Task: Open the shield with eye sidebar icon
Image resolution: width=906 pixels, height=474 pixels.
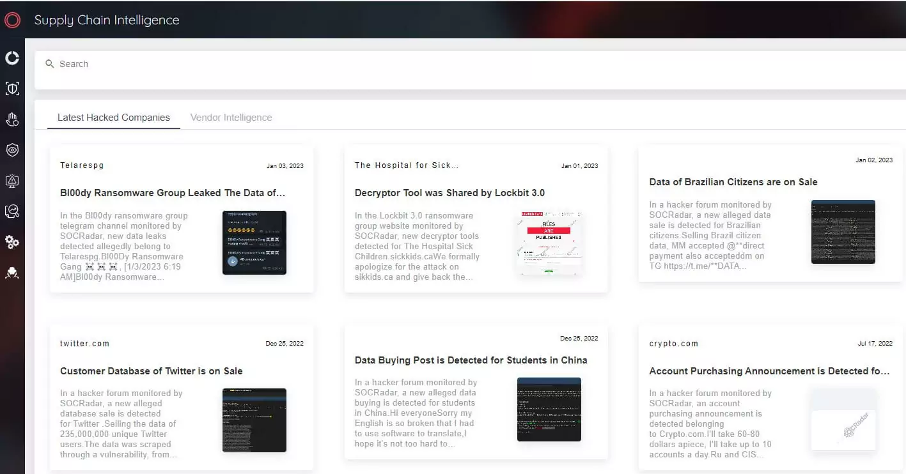Action: 12,150
